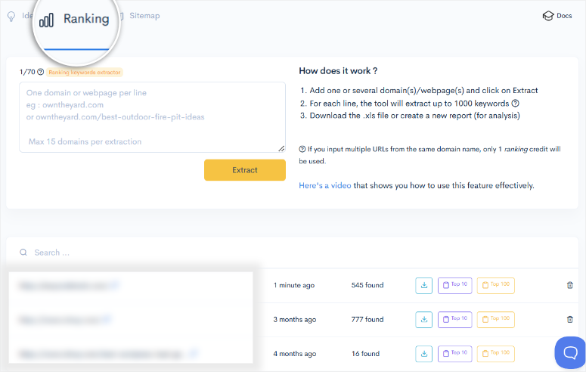Viewport: 586px width, 372px height.
Task: Download the 545 found keywords file
Action: click(x=424, y=285)
